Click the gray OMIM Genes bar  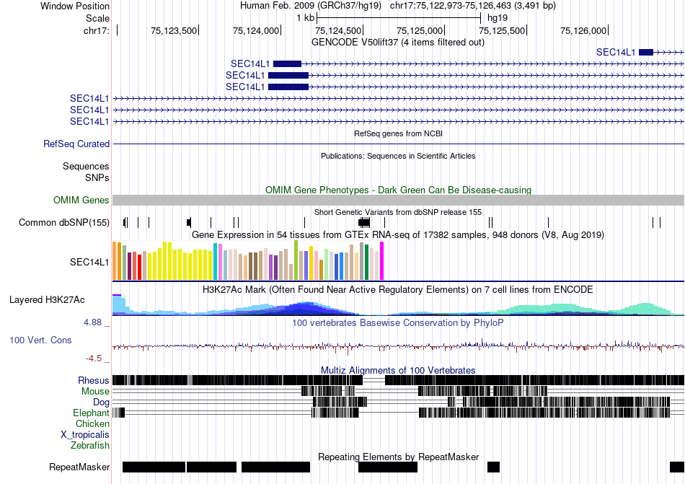[398, 200]
